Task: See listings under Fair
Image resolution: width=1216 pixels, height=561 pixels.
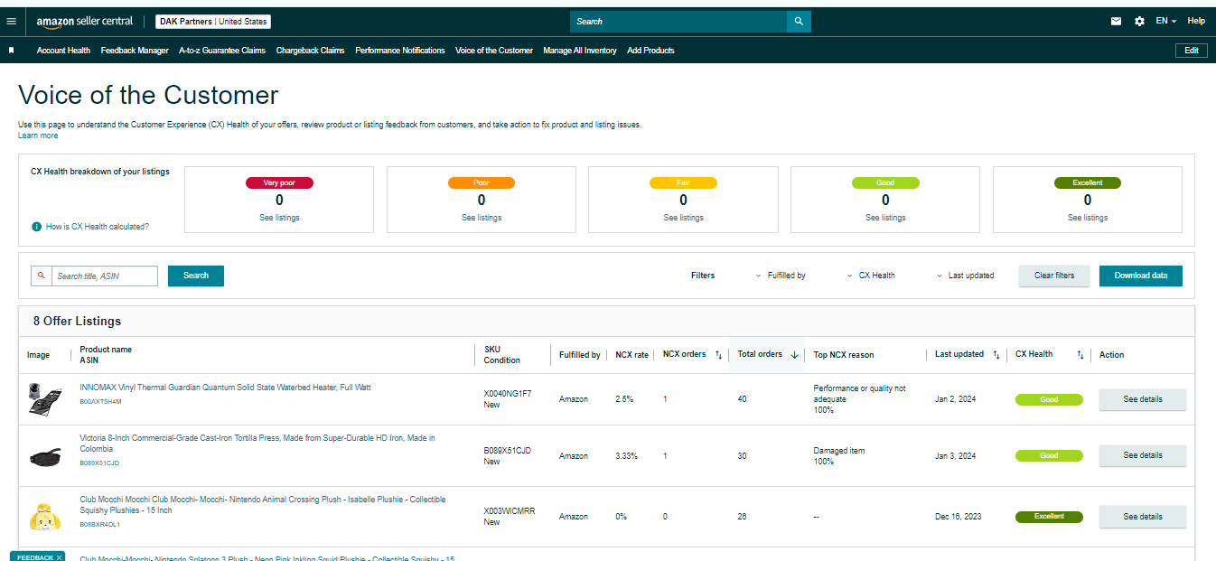Action: click(x=684, y=218)
